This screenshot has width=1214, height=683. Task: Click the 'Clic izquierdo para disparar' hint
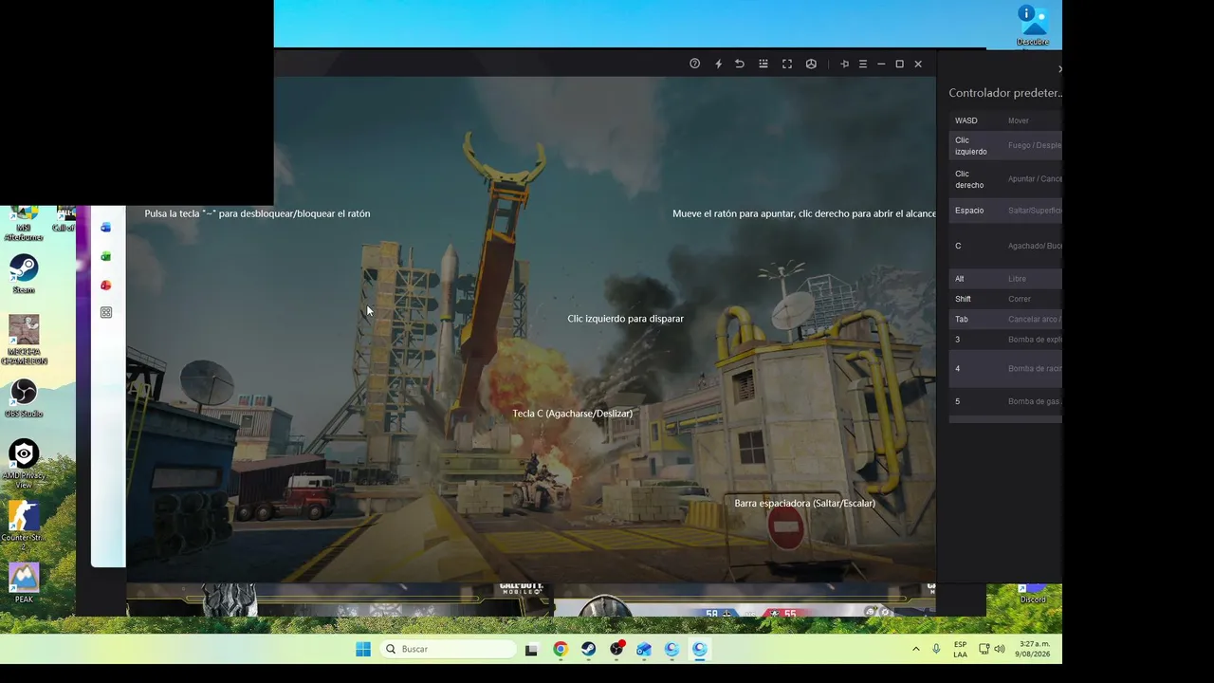625,319
